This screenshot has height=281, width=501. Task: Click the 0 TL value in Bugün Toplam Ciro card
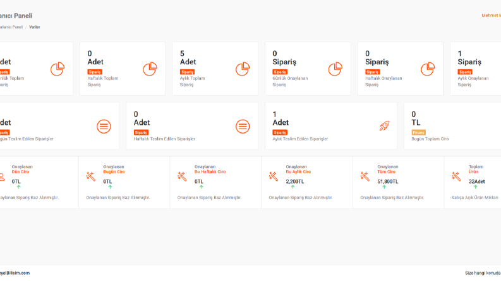tap(416, 118)
